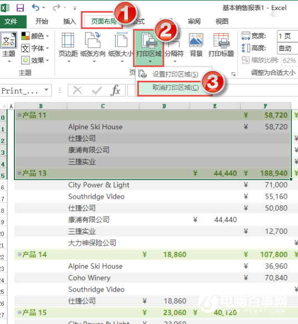This screenshot has width=298, height=324.
Task: Click the 背景 background icon
Action: pyautogui.click(x=196, y=45)
